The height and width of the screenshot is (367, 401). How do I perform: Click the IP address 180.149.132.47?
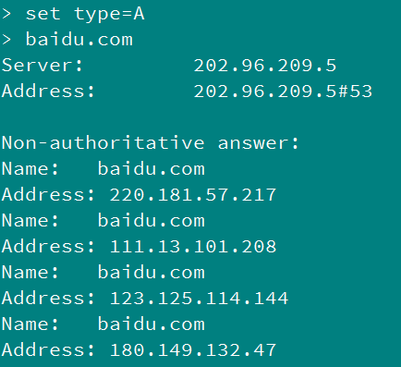[193, 350]
